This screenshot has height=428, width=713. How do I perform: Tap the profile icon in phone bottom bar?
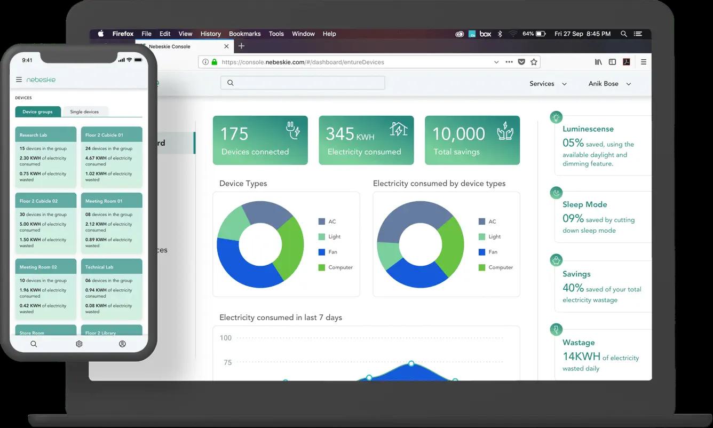coord(122,344)
